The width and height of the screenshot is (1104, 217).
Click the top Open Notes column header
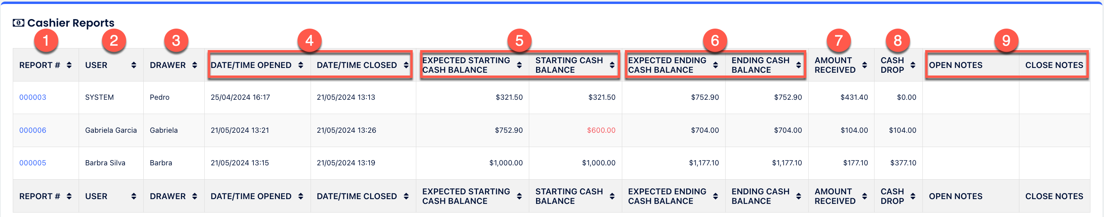[x=955, y=65]
